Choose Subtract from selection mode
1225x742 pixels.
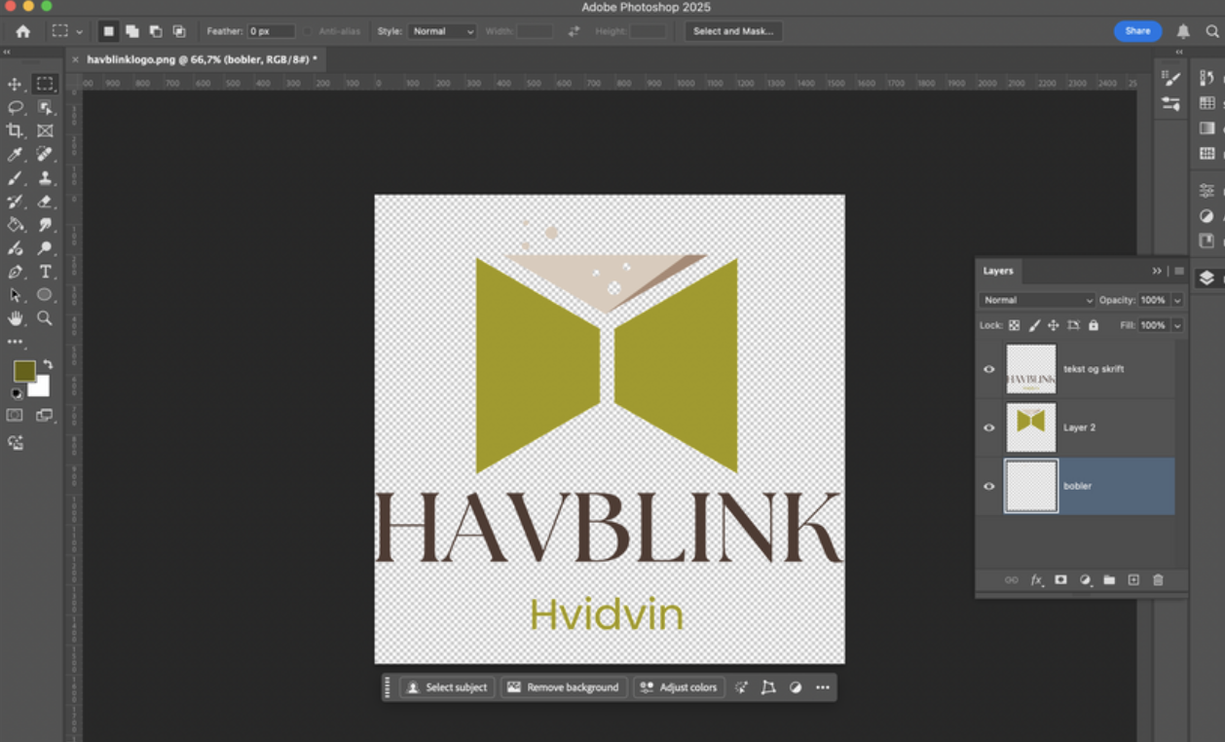click(x=155, y=31)
